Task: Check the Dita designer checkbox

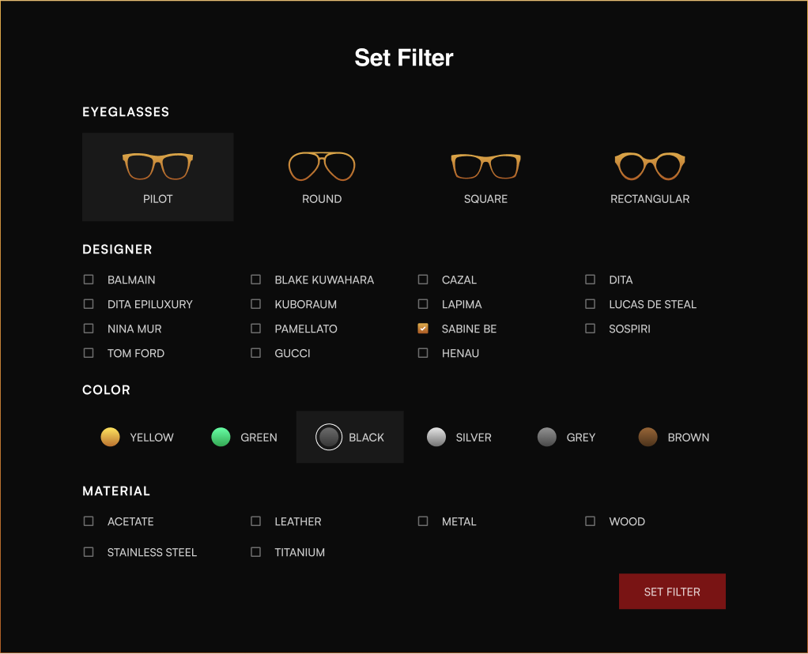Action: point(590,280)
